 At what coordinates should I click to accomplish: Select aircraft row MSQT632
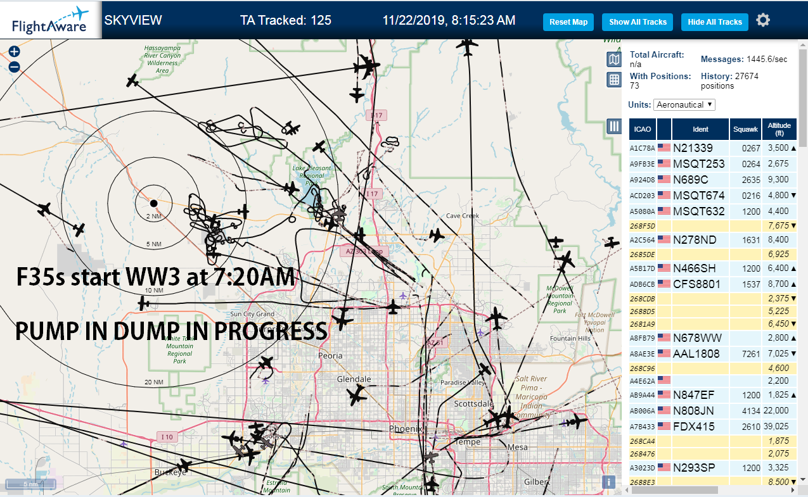click(x=714, y=211)
